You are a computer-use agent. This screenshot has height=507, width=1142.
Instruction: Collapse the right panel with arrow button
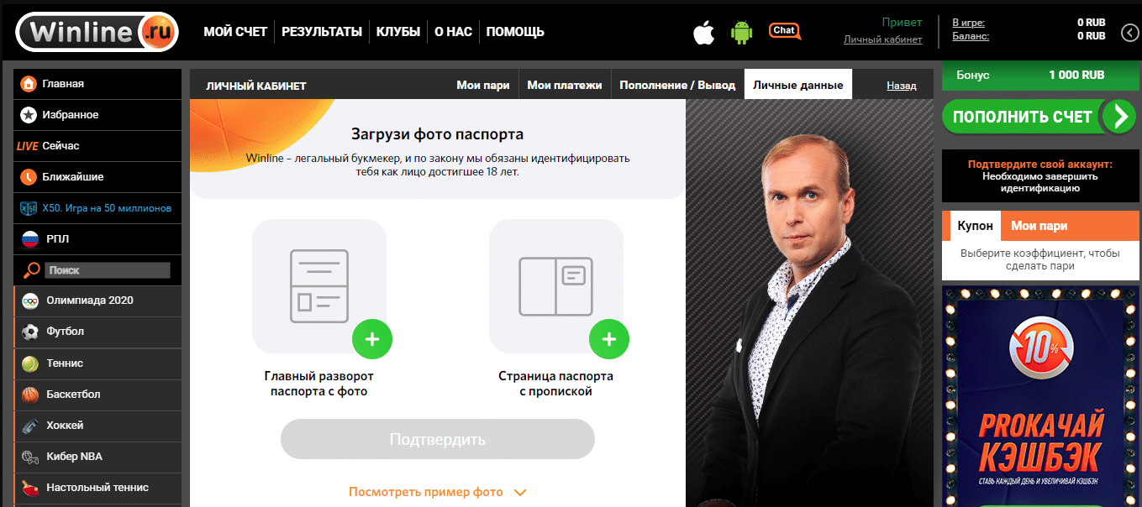pos(1131,33)
